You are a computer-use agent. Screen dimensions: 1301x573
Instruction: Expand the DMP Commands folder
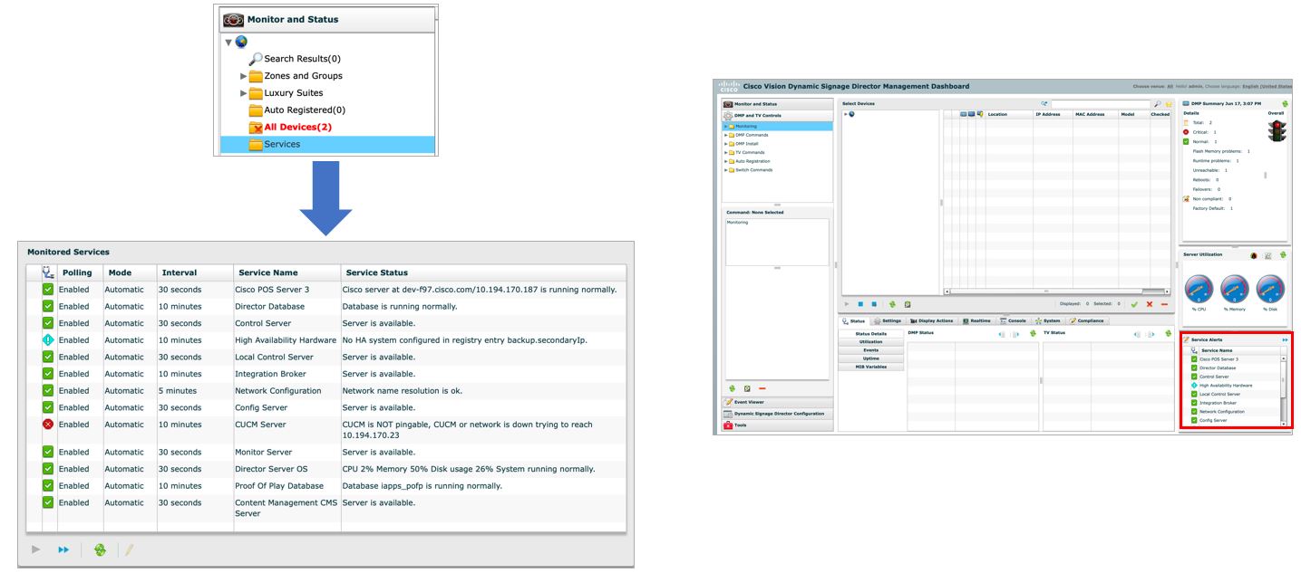click(724, 135)
